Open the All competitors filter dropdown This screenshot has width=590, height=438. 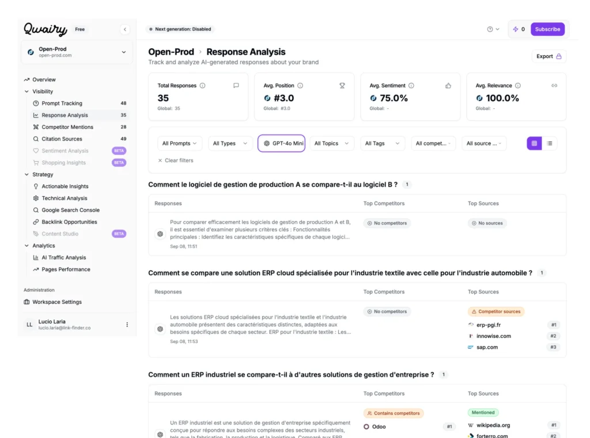tap(433, 143)
